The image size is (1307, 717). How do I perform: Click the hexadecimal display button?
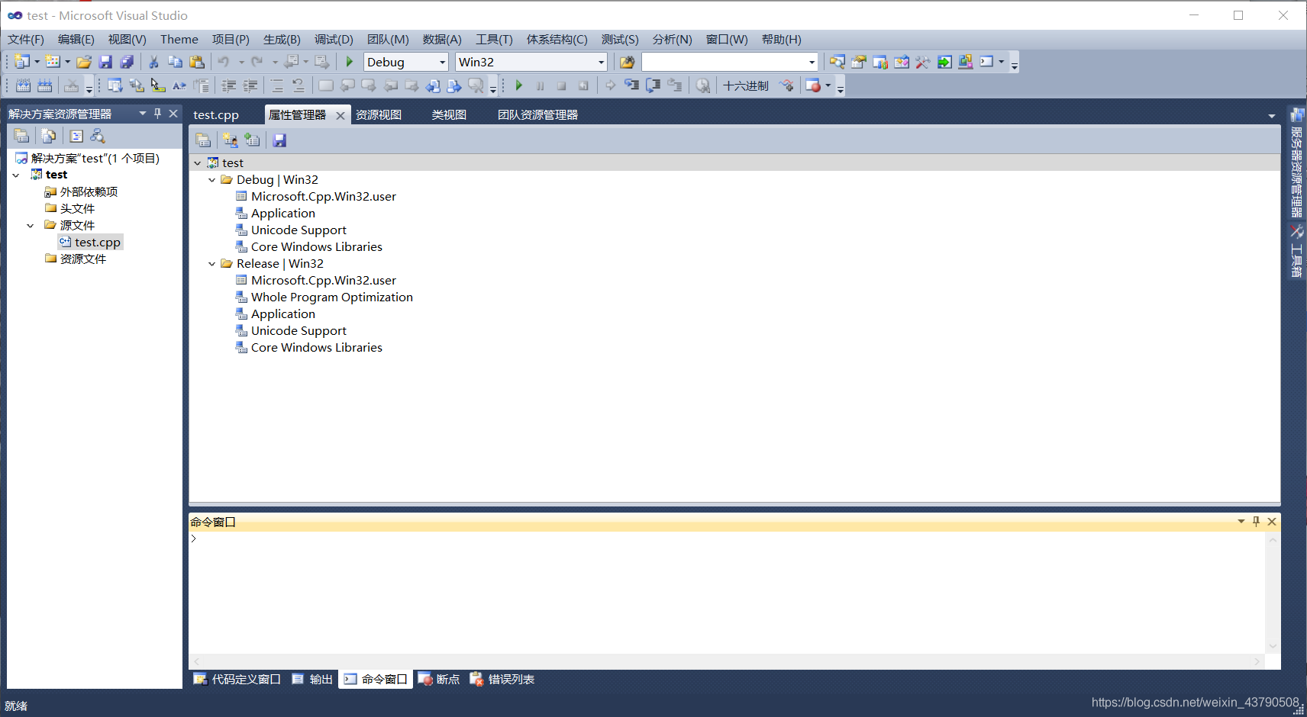point(746,85)
